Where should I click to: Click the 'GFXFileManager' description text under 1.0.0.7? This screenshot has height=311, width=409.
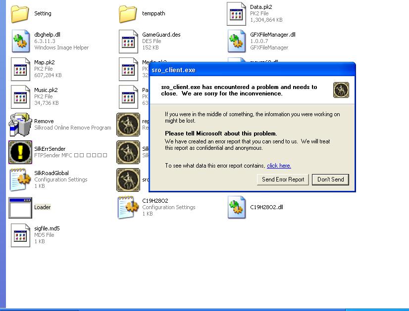pyautogui.click(x=269, y=47)
